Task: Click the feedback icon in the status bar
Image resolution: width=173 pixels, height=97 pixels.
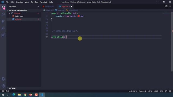Action: pyautogui.click(x=166, y=91)
